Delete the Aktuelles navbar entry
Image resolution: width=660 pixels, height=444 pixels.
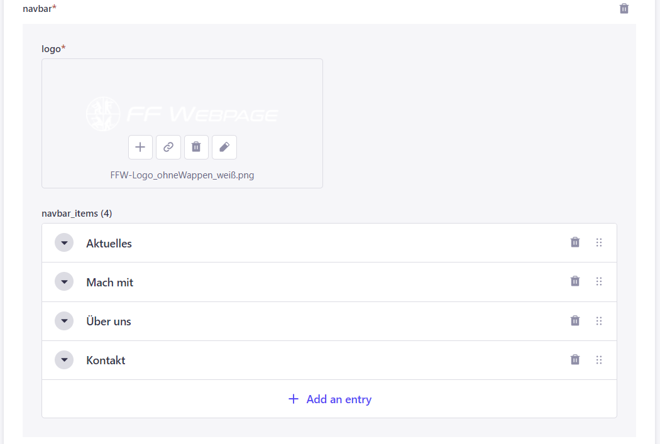click(575, 242)
